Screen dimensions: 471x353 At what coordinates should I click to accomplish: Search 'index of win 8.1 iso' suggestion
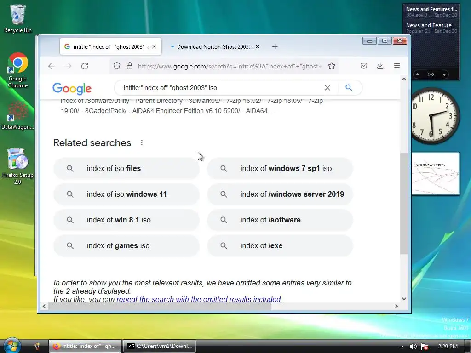(126, 220)
